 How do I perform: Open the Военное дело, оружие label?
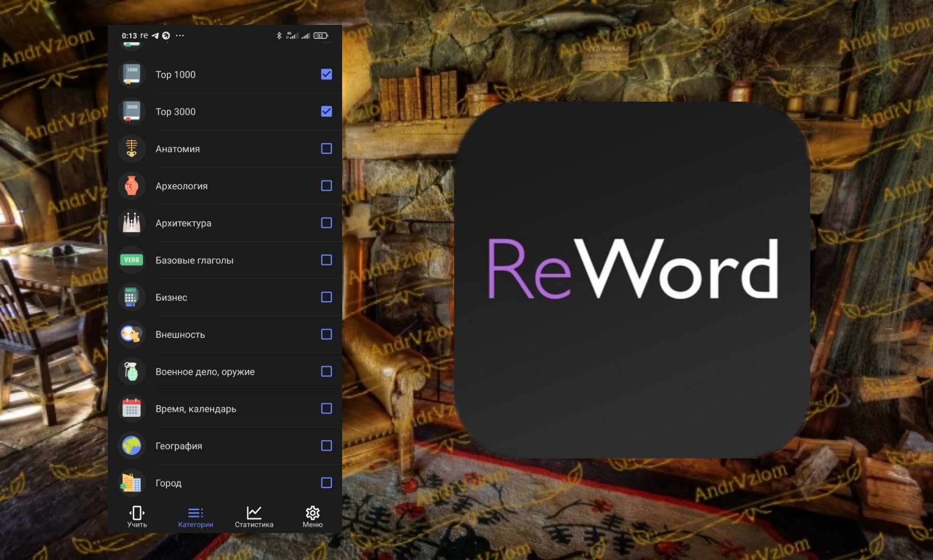(x=205, y=372)
